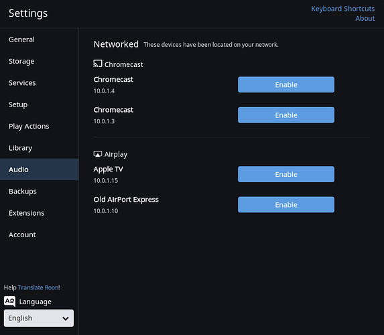384x335 pixels.
Task: Click the Apple TV device name
Action: [109, 170]
